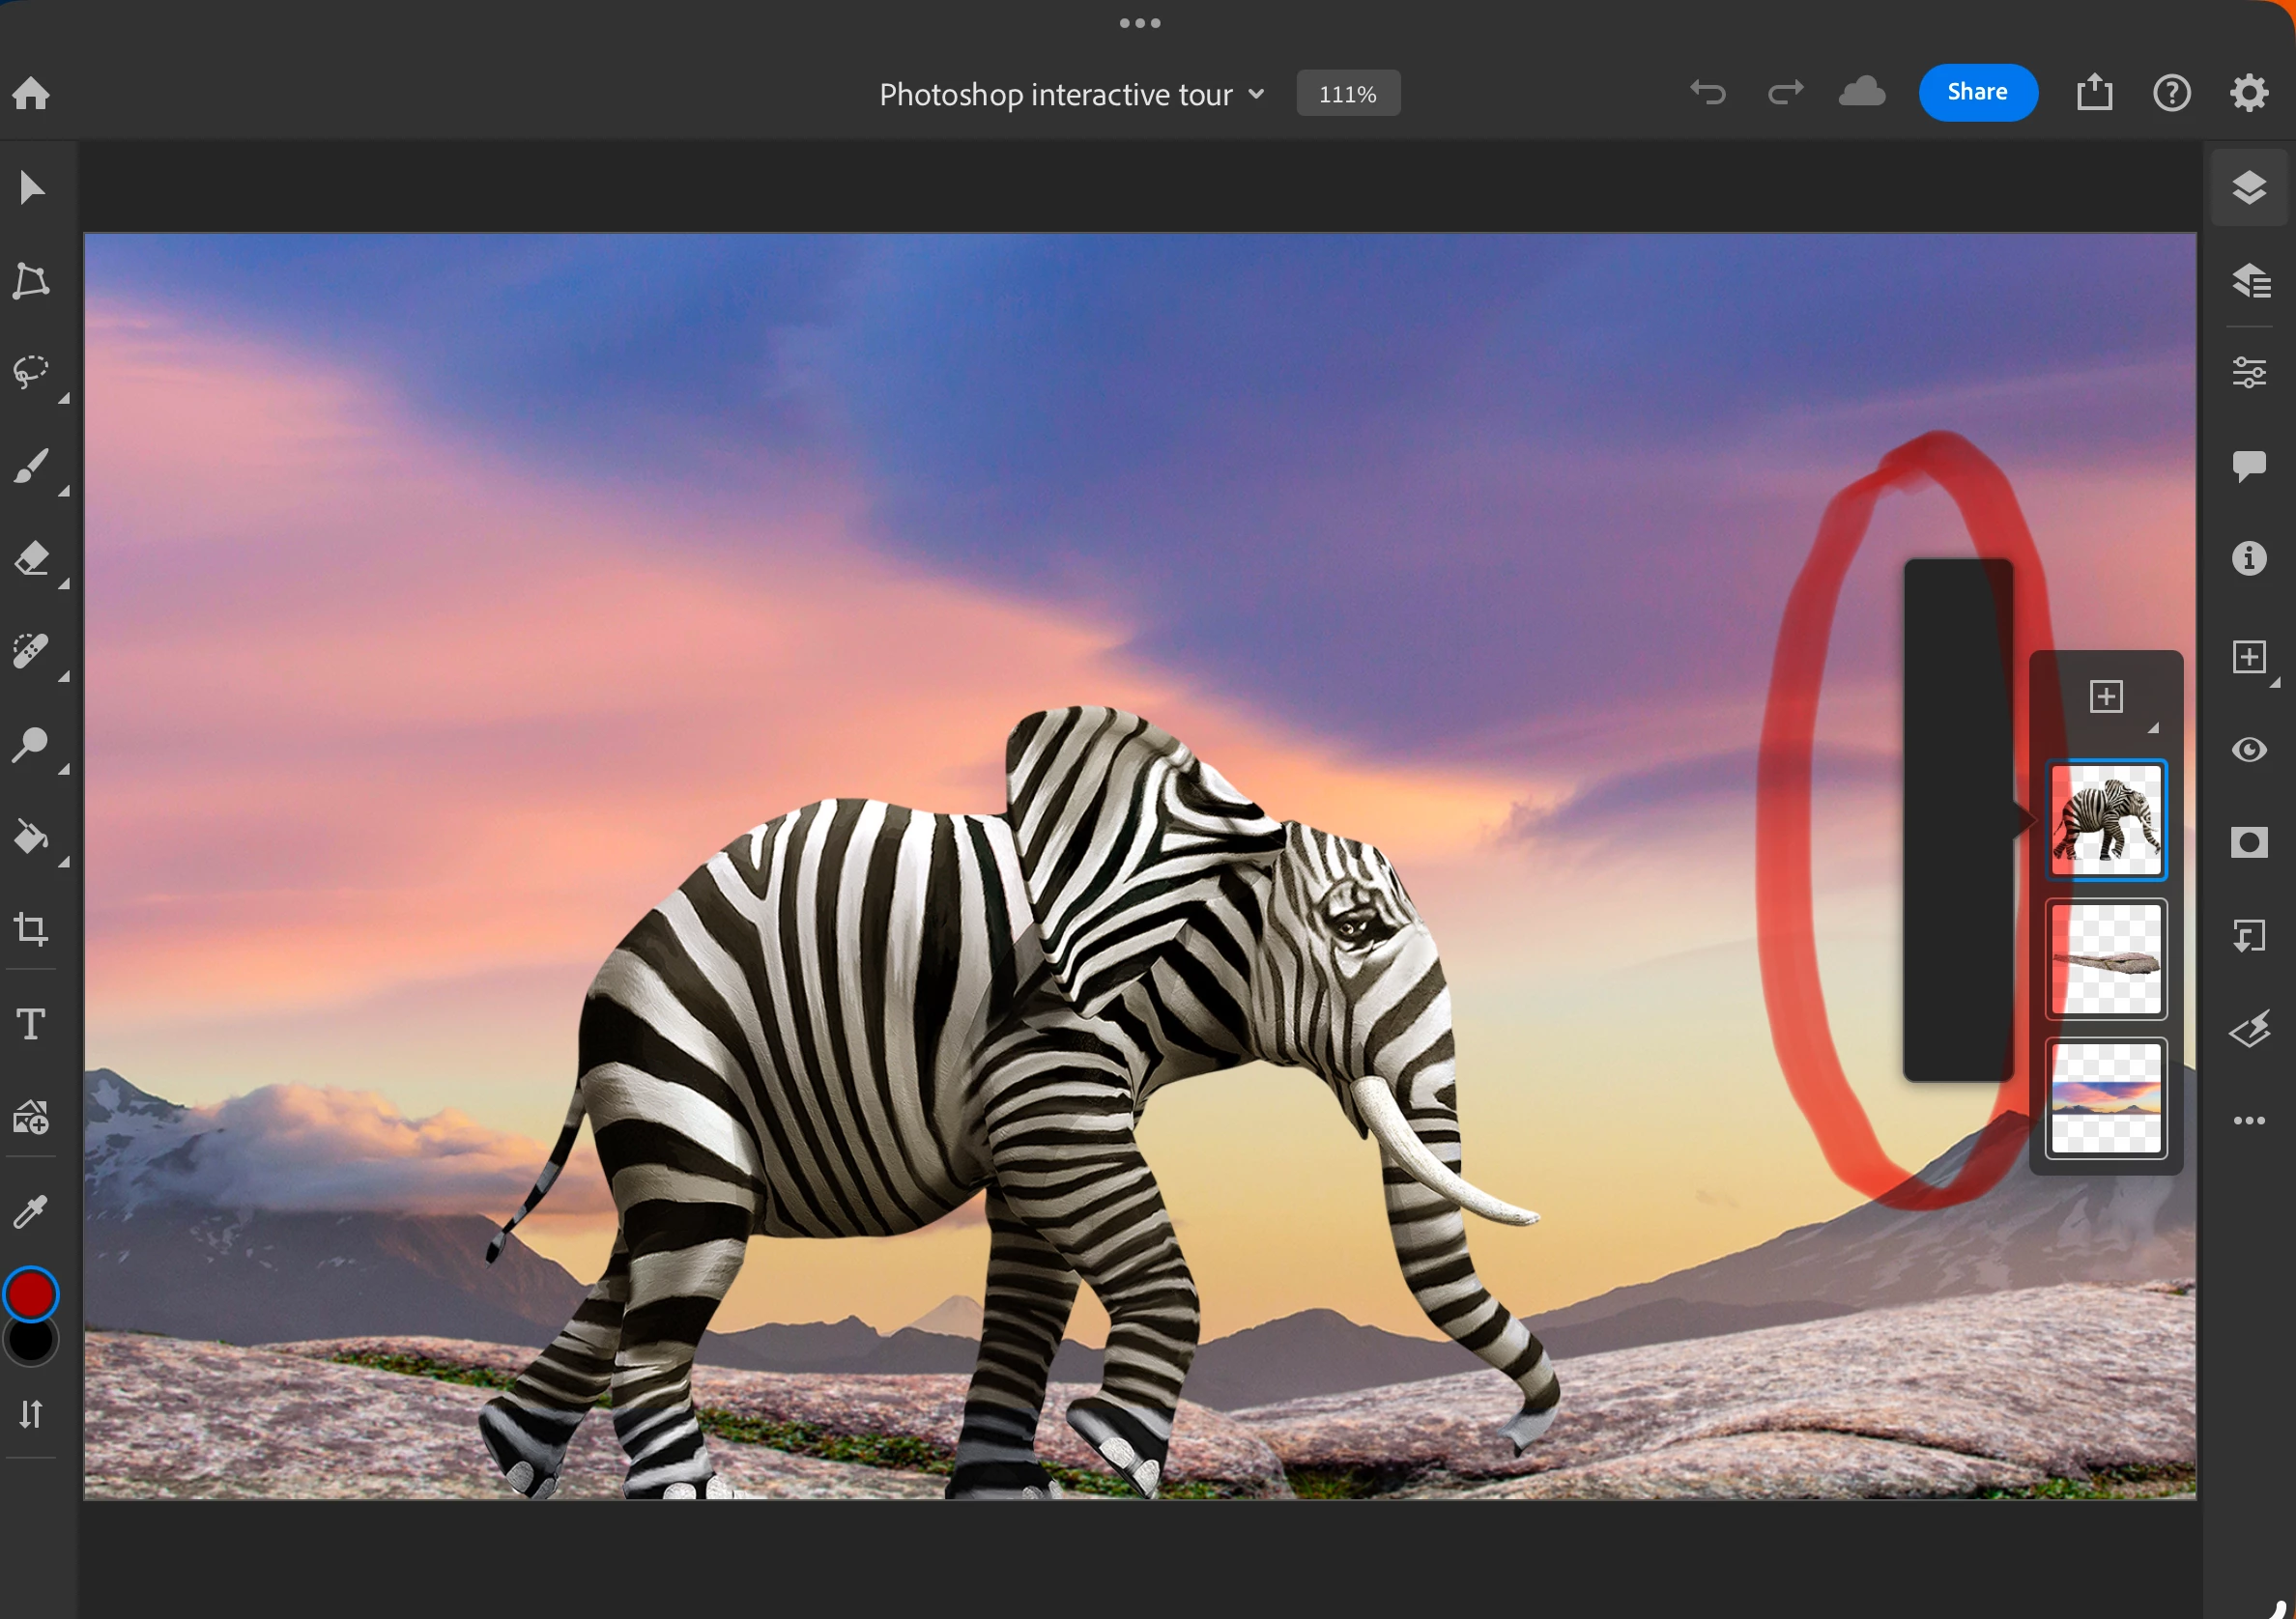Select the zebra elephant layer thumbnail
Viewport: 2296px width, 1619px height.
[2105, 819]
